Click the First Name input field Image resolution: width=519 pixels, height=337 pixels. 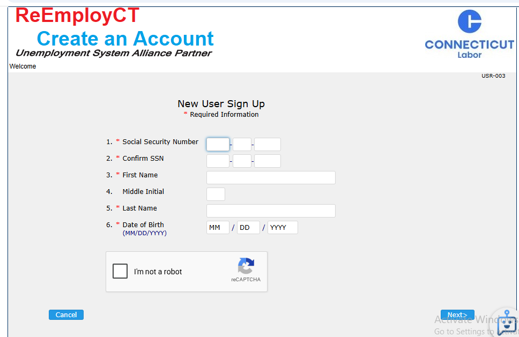[x=271, y=177]
